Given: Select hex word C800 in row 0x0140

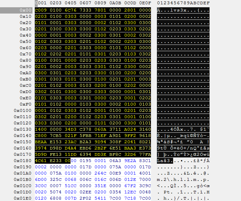Looking at the screenshot, I should click(41, 136).
